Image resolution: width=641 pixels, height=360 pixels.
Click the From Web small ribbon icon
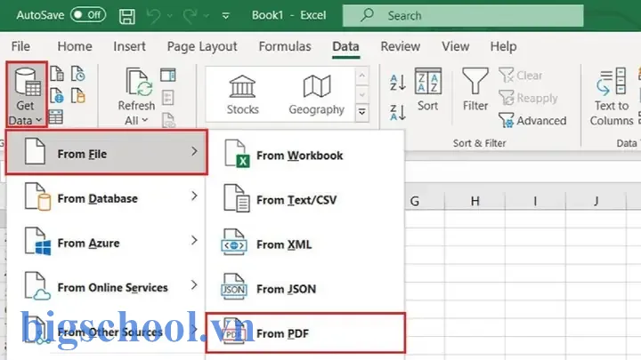tap(57, 96)
